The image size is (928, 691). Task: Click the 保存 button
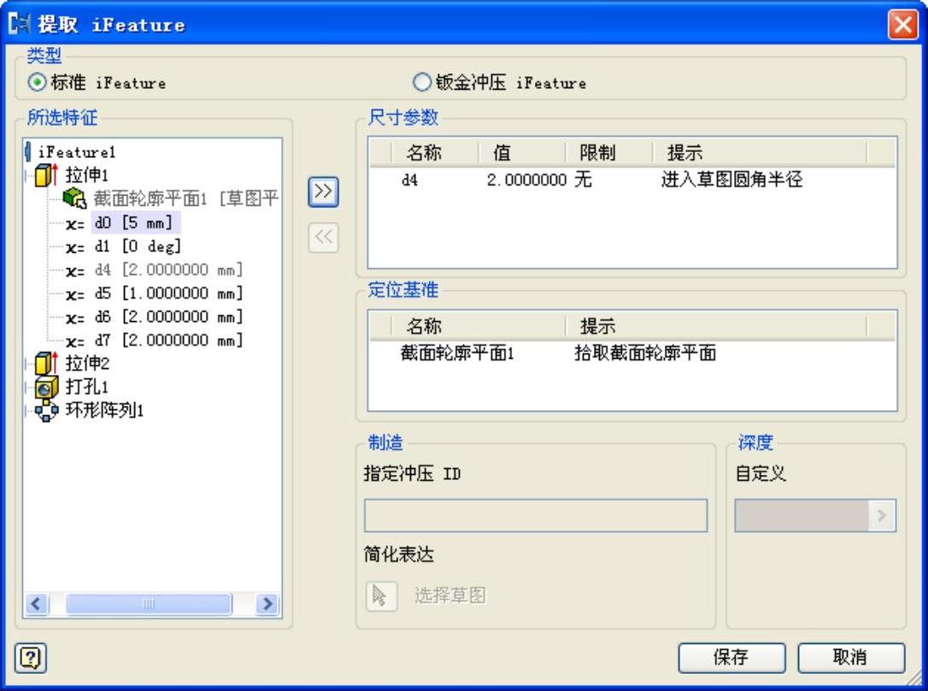[731, 658]
